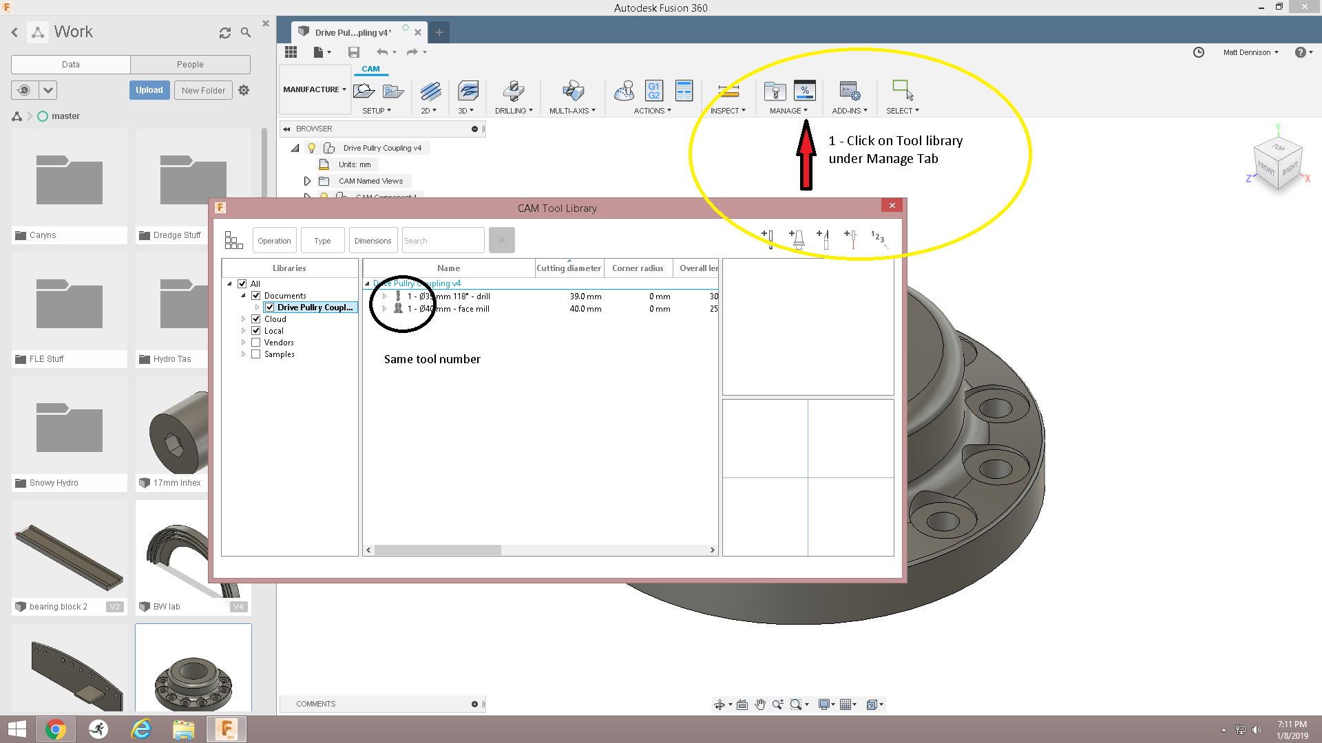
Task: Click the new probe tool icon in Tool Library
Action: [x=850, y=239]
